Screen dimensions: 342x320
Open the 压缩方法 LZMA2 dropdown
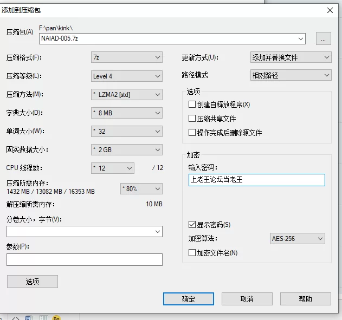[x=127, y=95]
